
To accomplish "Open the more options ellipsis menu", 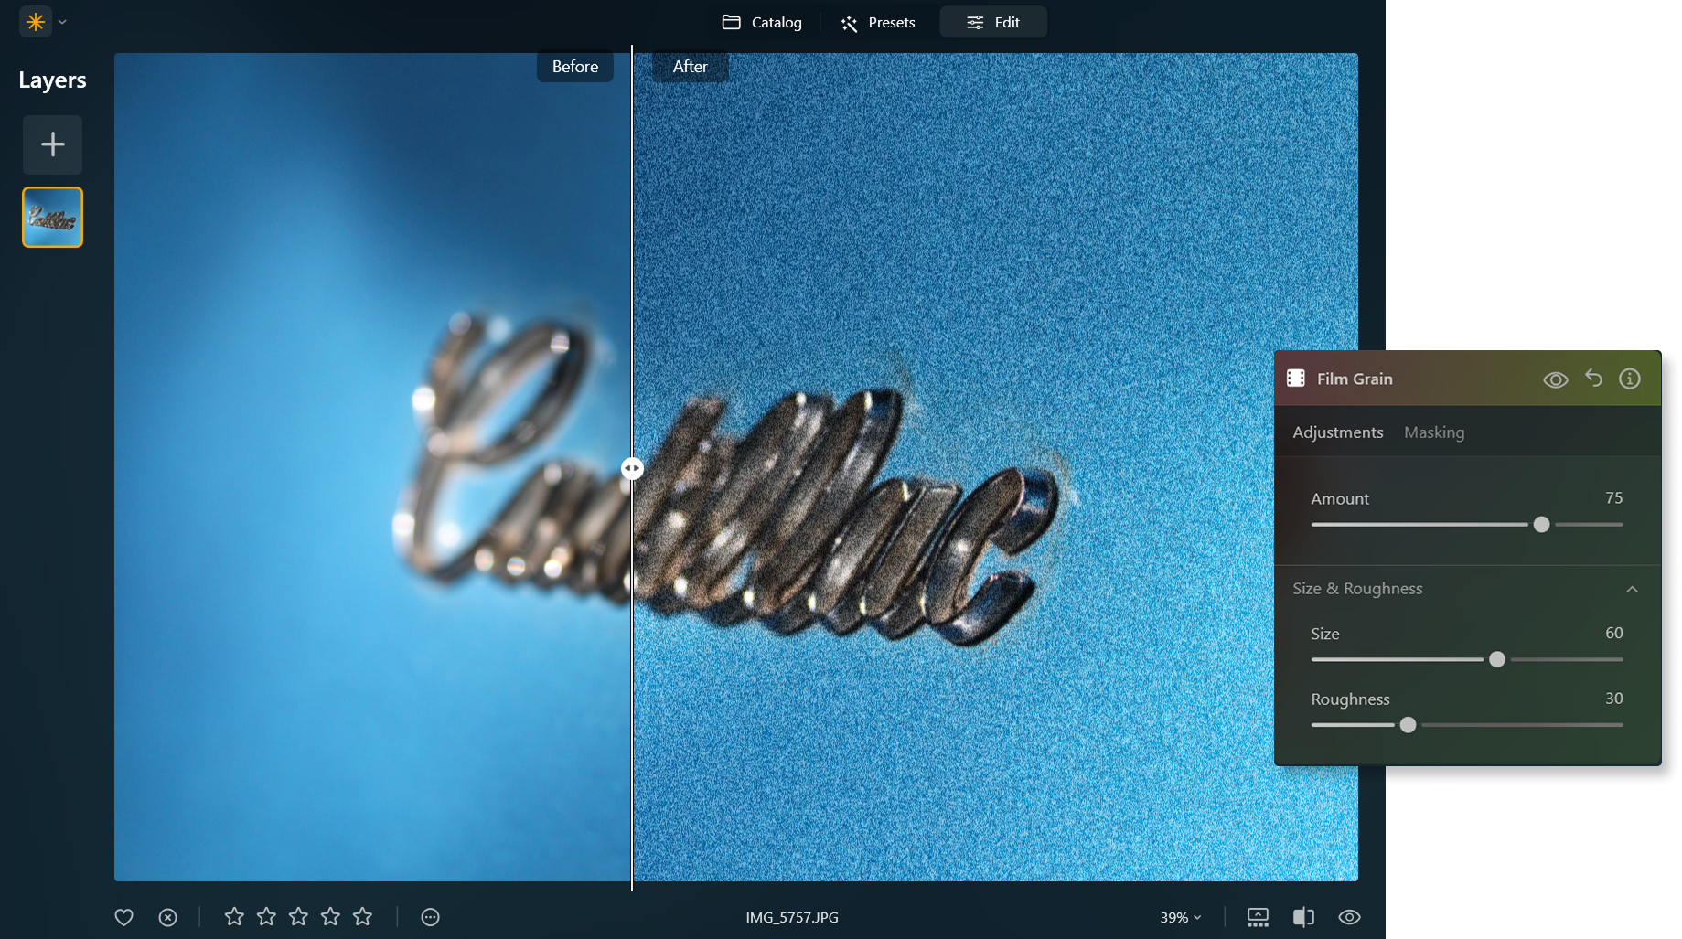I will (x=430, y=917).
